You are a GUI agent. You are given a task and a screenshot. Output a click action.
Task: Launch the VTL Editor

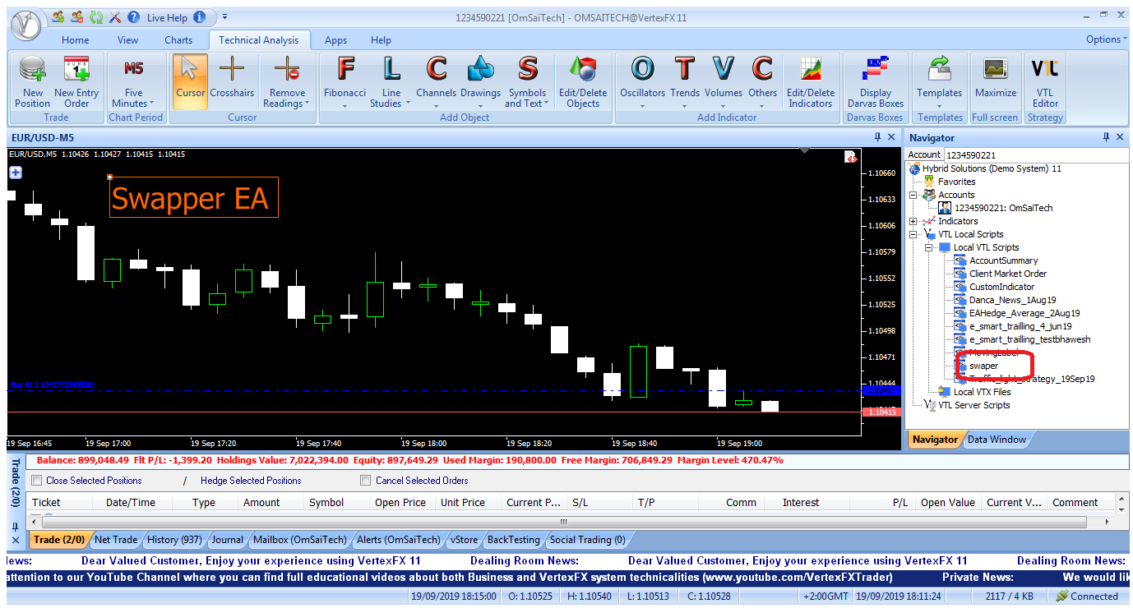(x=1046, y=82)
